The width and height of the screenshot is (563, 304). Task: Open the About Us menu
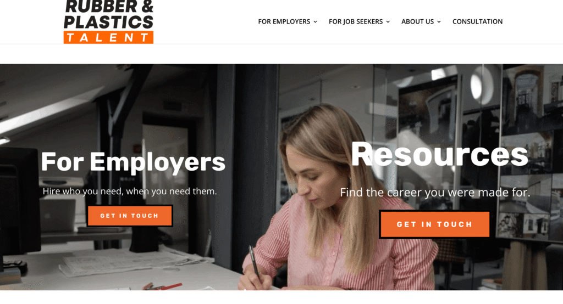421,21
